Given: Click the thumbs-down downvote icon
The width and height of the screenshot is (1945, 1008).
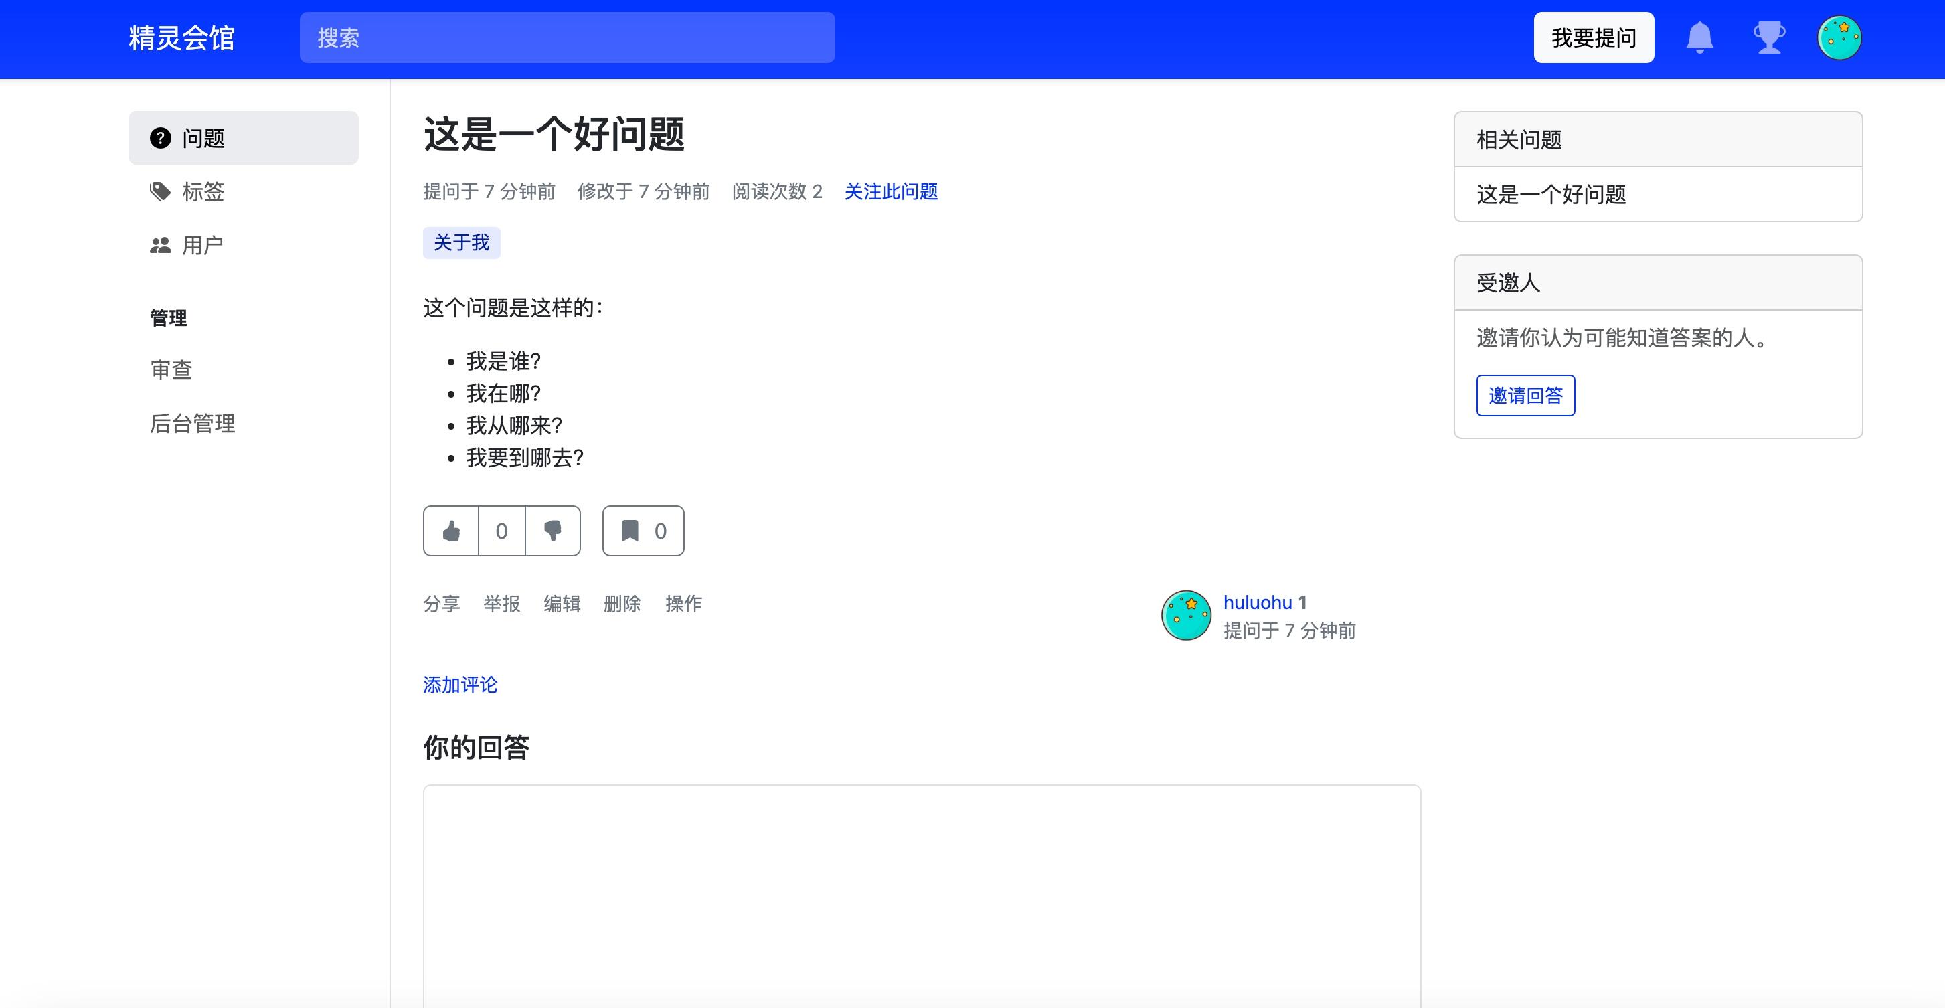Looking at the screenshot, I should pos(553,531).
